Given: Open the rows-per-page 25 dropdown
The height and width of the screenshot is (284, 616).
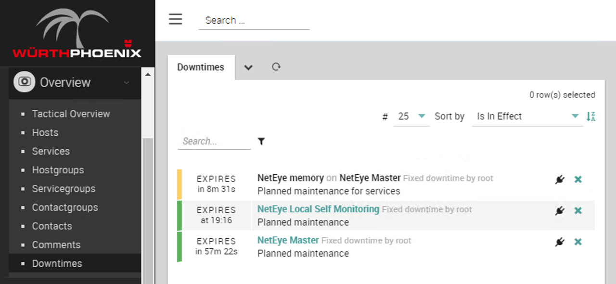Looking at the screenshot, I should 411,116.
